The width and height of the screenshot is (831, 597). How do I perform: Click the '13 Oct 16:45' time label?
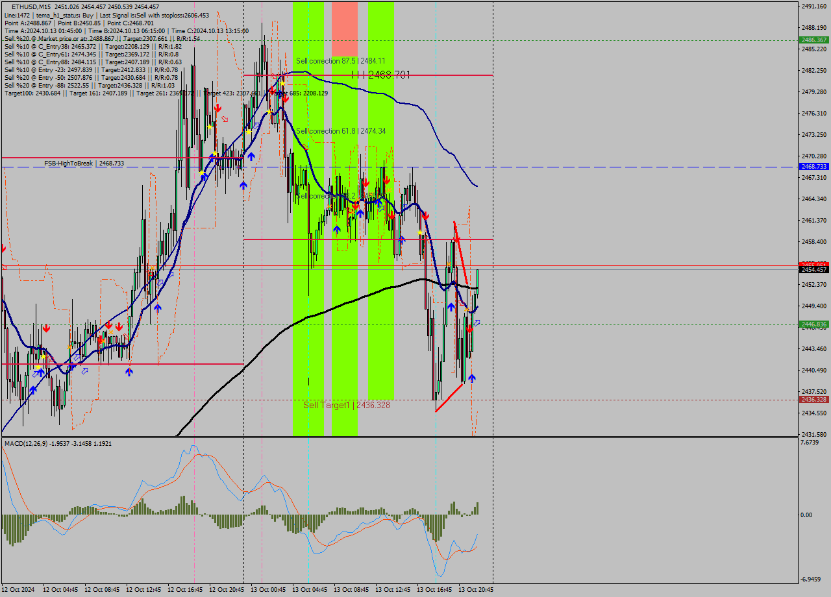(434, 590)
